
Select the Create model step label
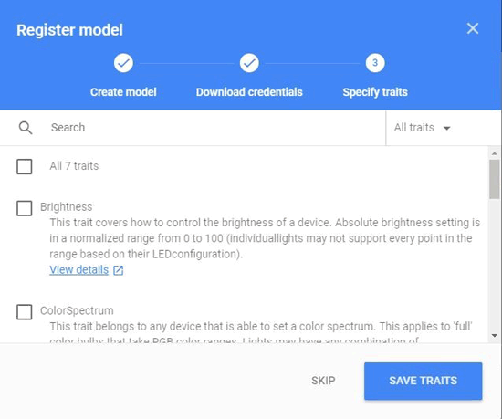click(123, 92)
